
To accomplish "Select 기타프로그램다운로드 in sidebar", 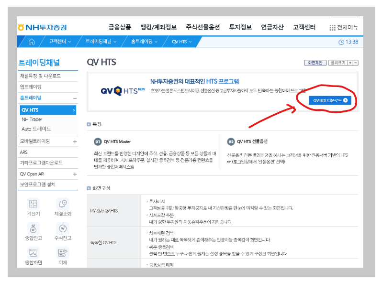I will point(48,163).
